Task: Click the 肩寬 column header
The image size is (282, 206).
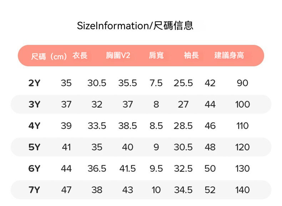Action: [x=156, y=56]
